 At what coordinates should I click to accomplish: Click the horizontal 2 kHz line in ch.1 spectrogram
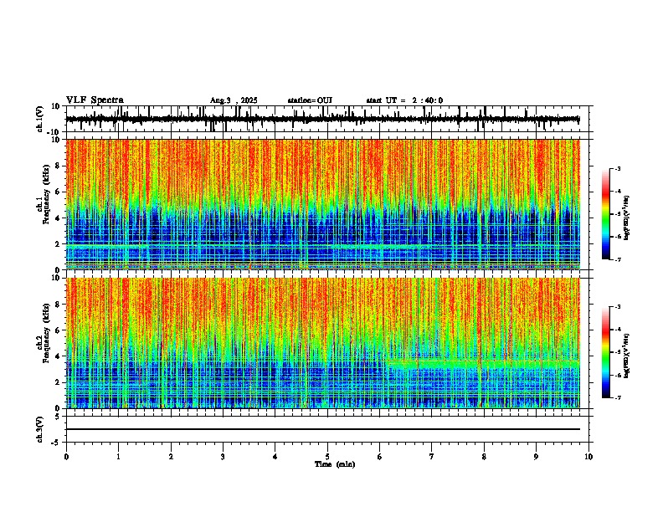tap(322, 244)
